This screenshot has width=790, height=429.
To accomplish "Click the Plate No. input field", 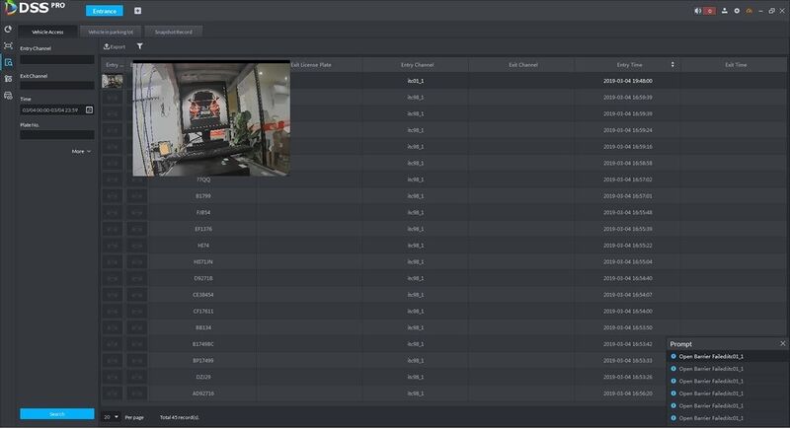I will [57, 135].
